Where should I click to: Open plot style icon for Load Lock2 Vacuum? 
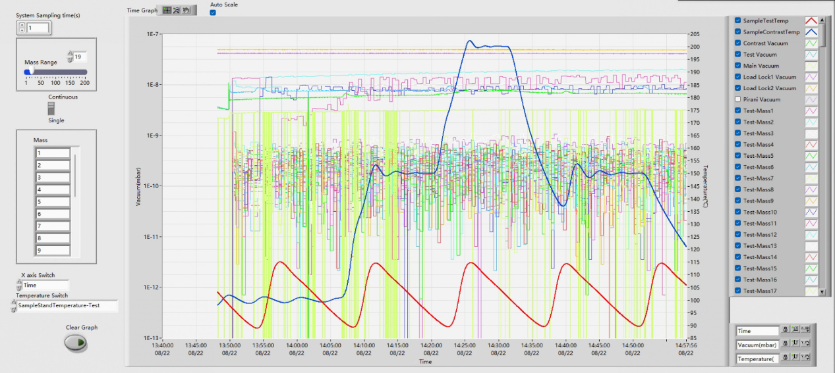coord(811,88)
